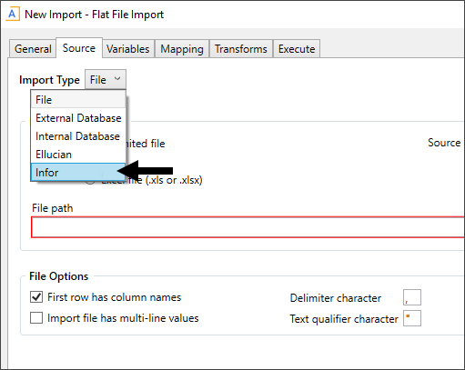
Task: Open the Variables tab
Action: [x=128, y=48]
